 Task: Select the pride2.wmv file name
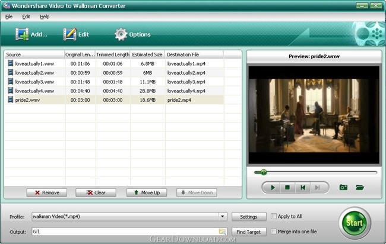pyautogui.click(x=27, y=100)
